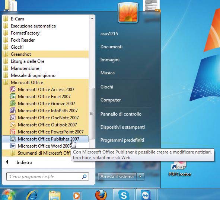Select Microsoft Office Outlook 2007 entry
This screenshot has height=200, width=220.
(x=45, y=125)
